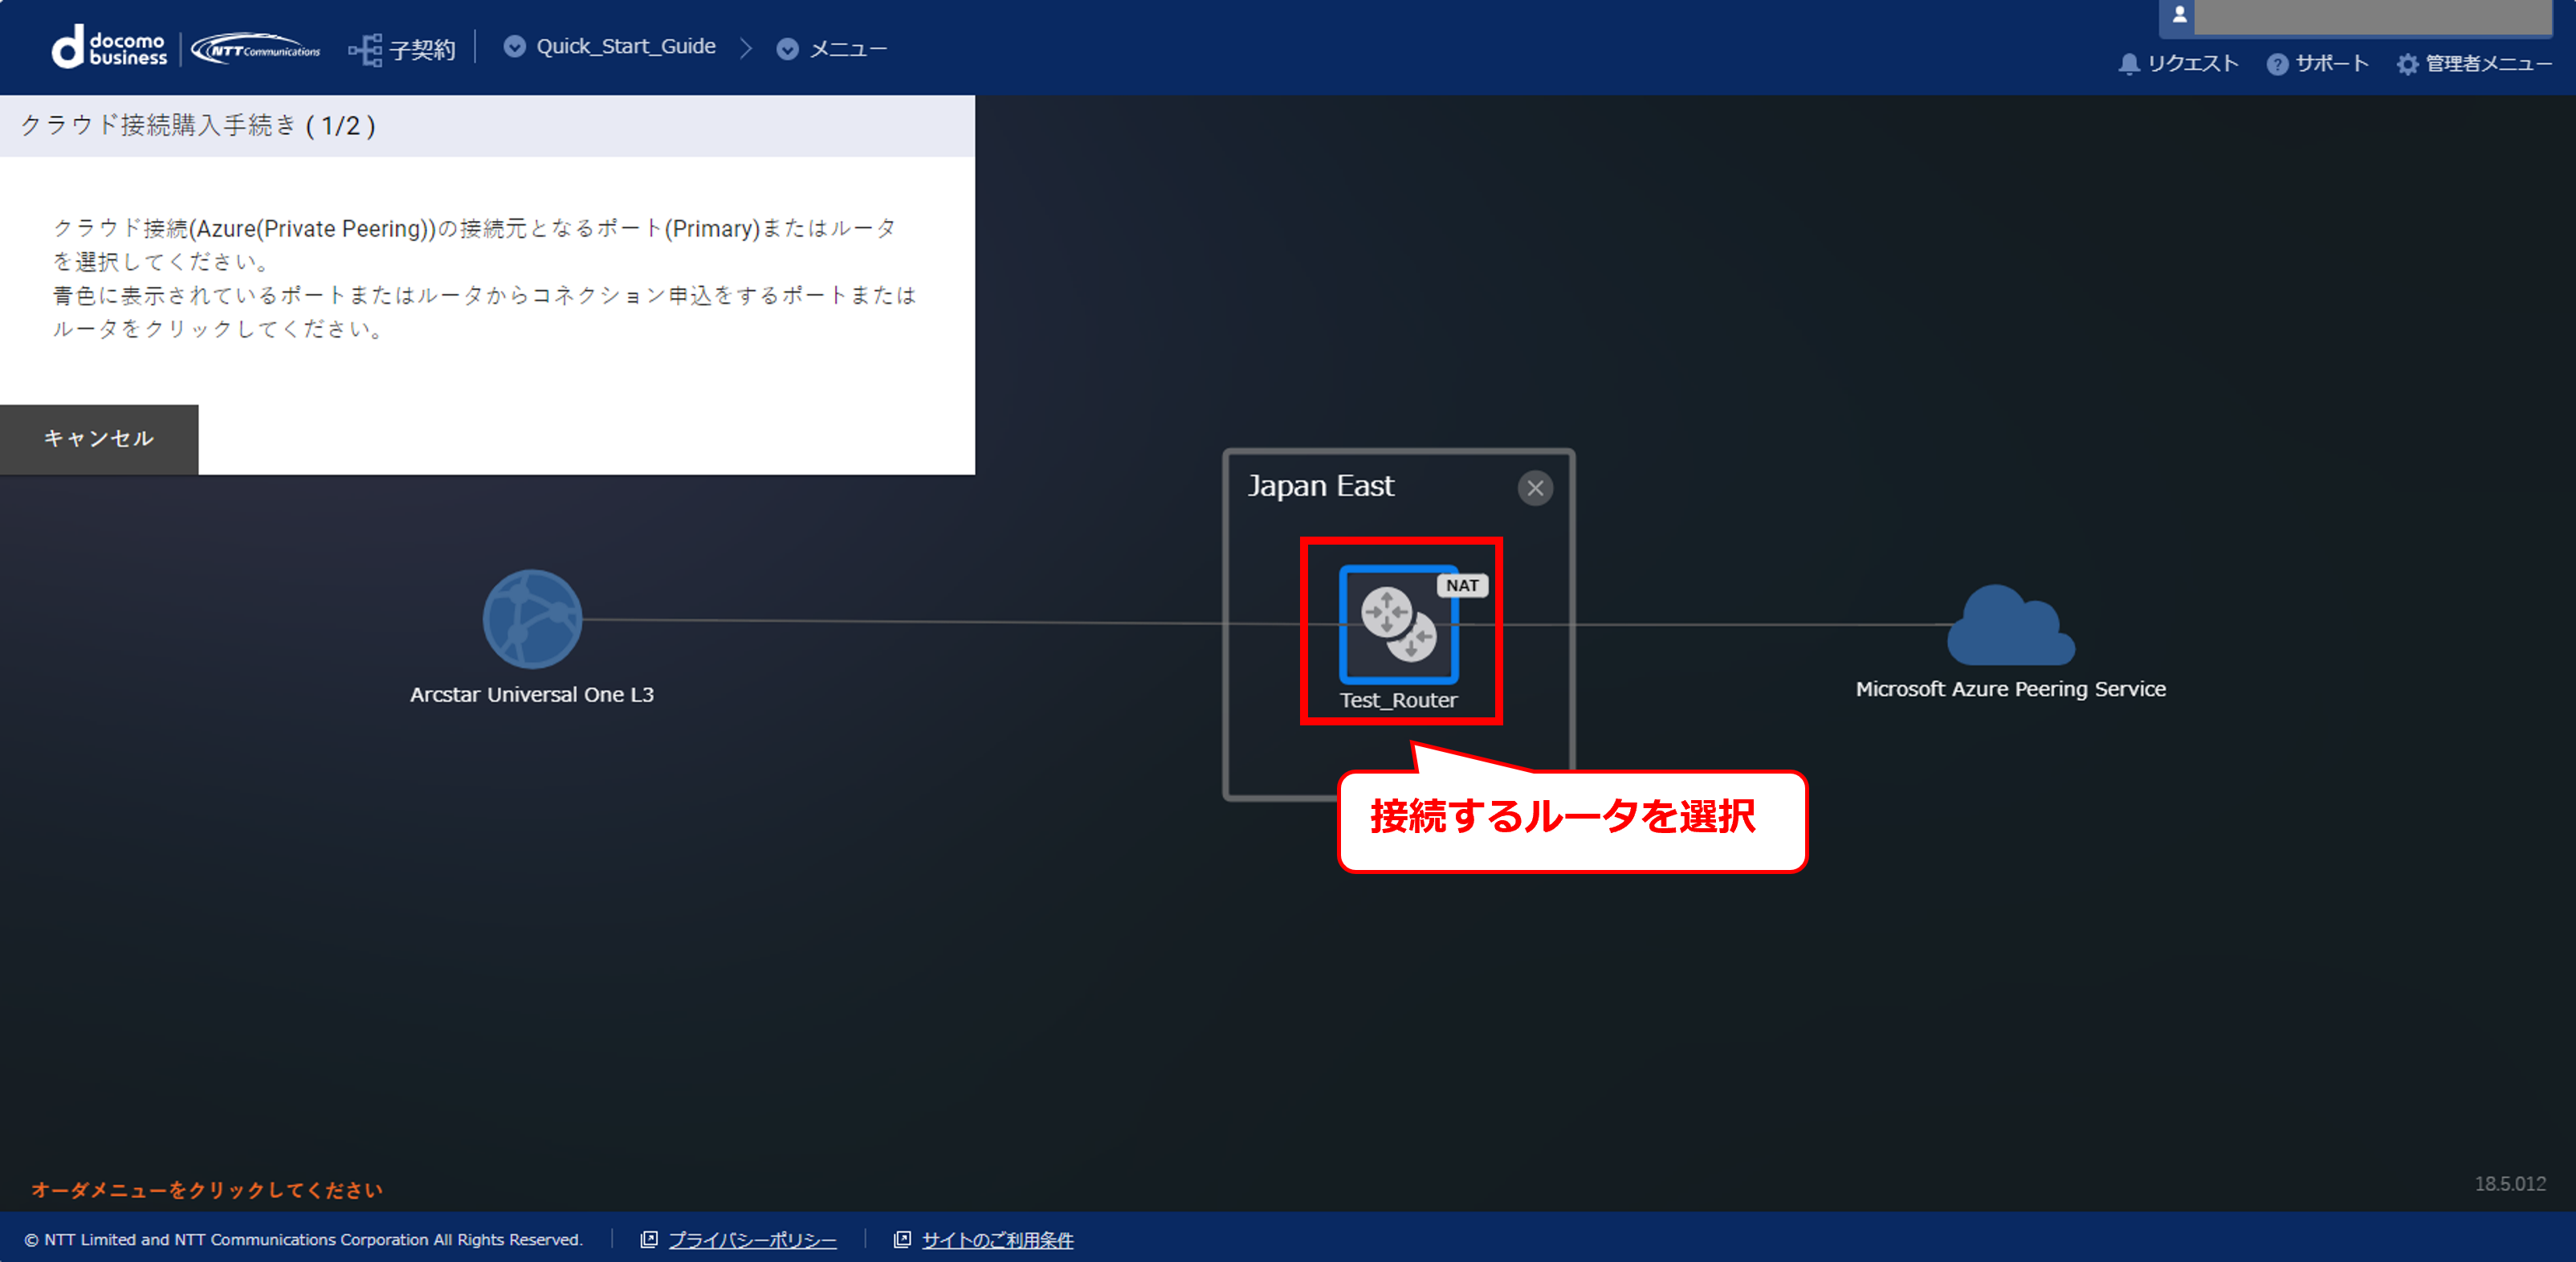Screen dimensions: 2576x1262
Task: Click the external-link icon beside プライバシーポリシー
Action: 649,1240
